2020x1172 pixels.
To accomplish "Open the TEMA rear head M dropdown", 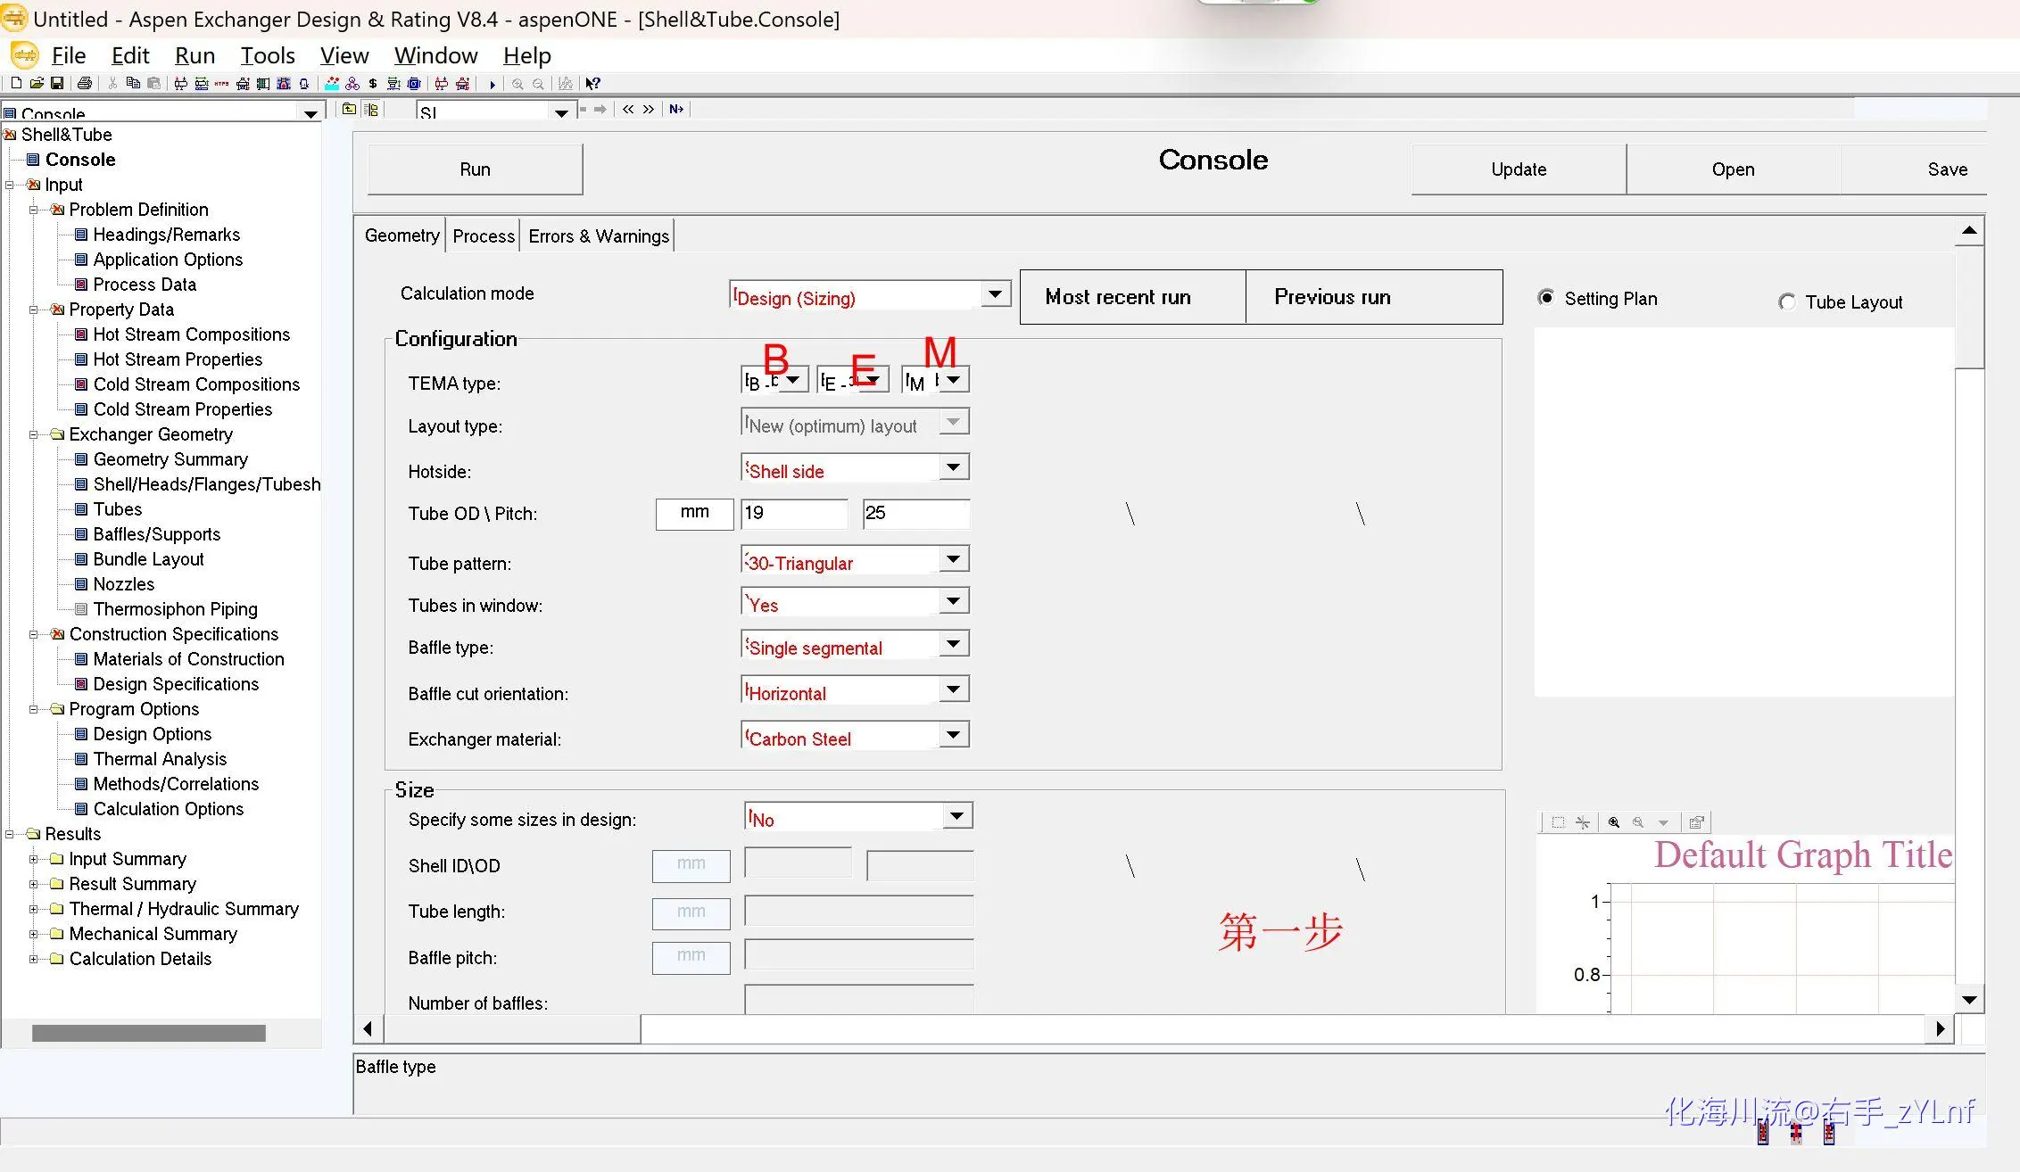I will click(x=954, y=380).
